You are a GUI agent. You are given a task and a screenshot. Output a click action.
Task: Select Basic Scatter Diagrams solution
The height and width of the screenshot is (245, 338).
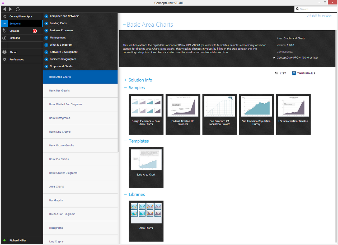point(80,173)
